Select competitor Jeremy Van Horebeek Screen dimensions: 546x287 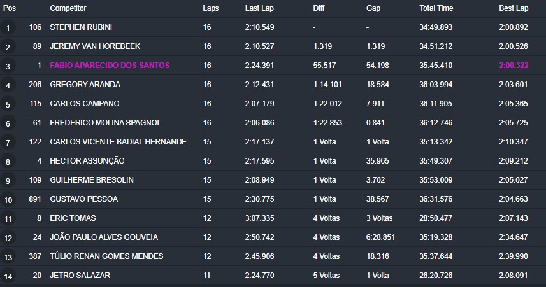(95, 46)
